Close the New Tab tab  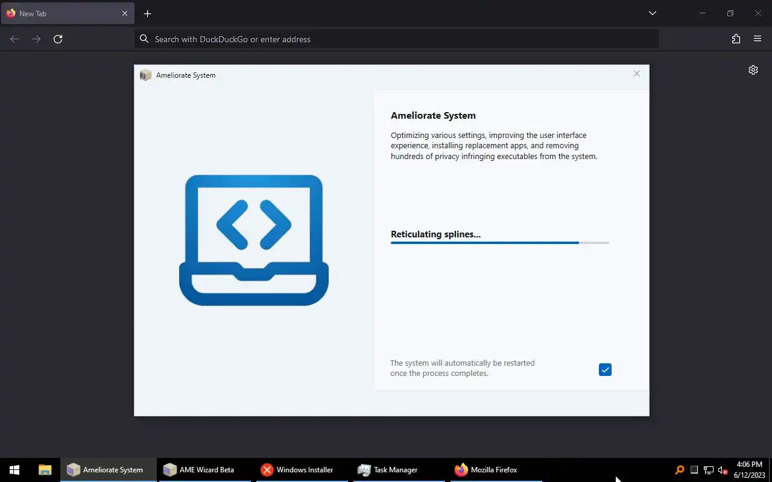(125, 13)
